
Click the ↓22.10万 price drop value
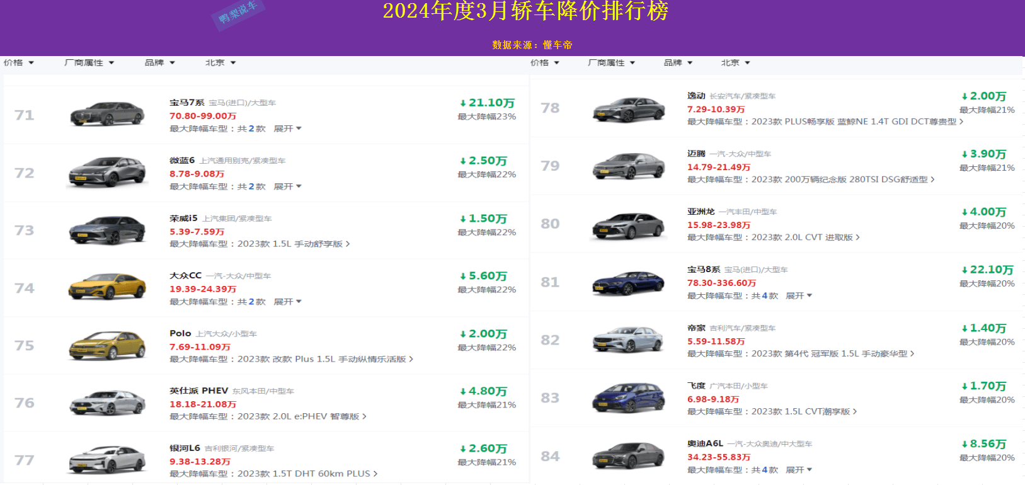coord(987,270)
